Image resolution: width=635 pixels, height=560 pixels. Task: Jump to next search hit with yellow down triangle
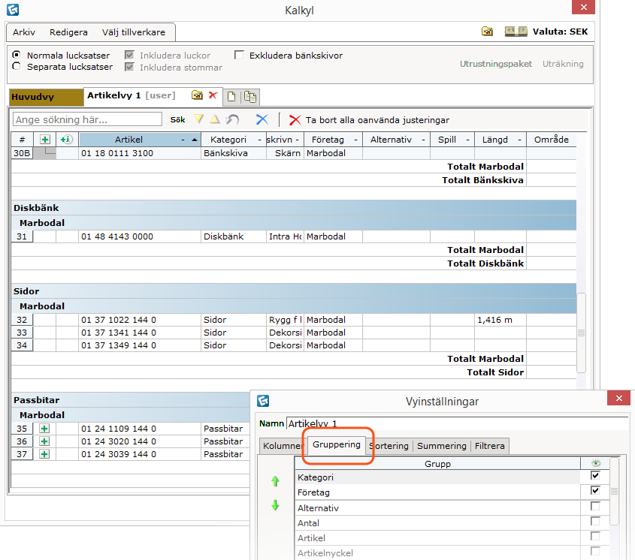(198, 119)
